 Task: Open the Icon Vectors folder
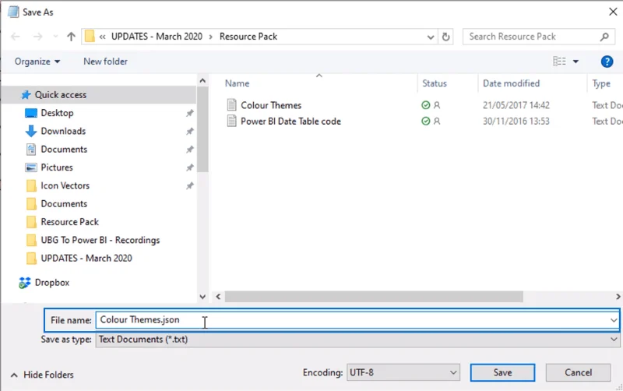tap(65, 185)
